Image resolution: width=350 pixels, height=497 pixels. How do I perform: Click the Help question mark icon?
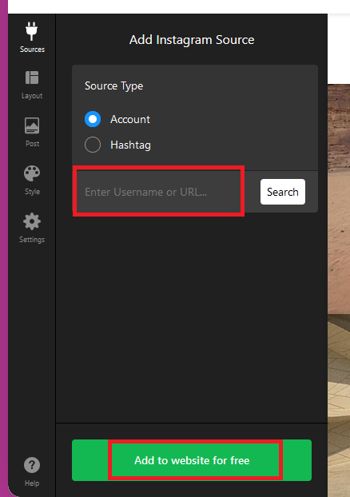[32, 465]
